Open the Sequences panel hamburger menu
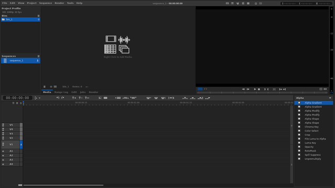Image resolution: width=335 pixels, height=188 pixels. pos(38,56)
